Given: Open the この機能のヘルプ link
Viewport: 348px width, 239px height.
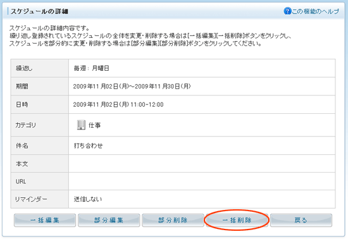Looking at the screenshot, I should pyautogui.click(x=315, y=11).
